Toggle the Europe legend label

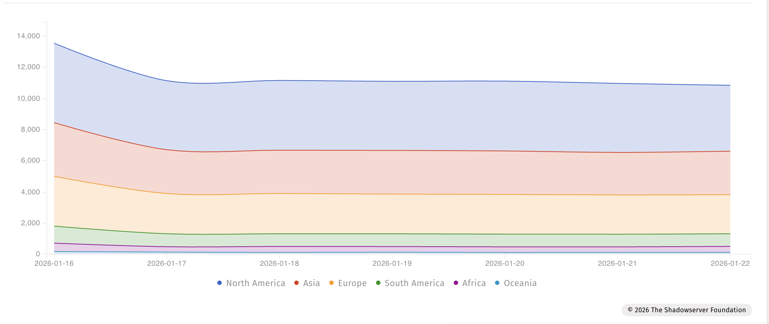(x=352, y=283)
